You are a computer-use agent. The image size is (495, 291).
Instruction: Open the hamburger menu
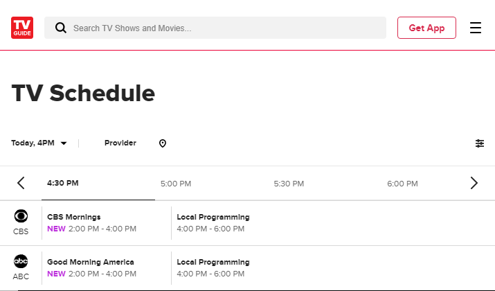[475, 28]
